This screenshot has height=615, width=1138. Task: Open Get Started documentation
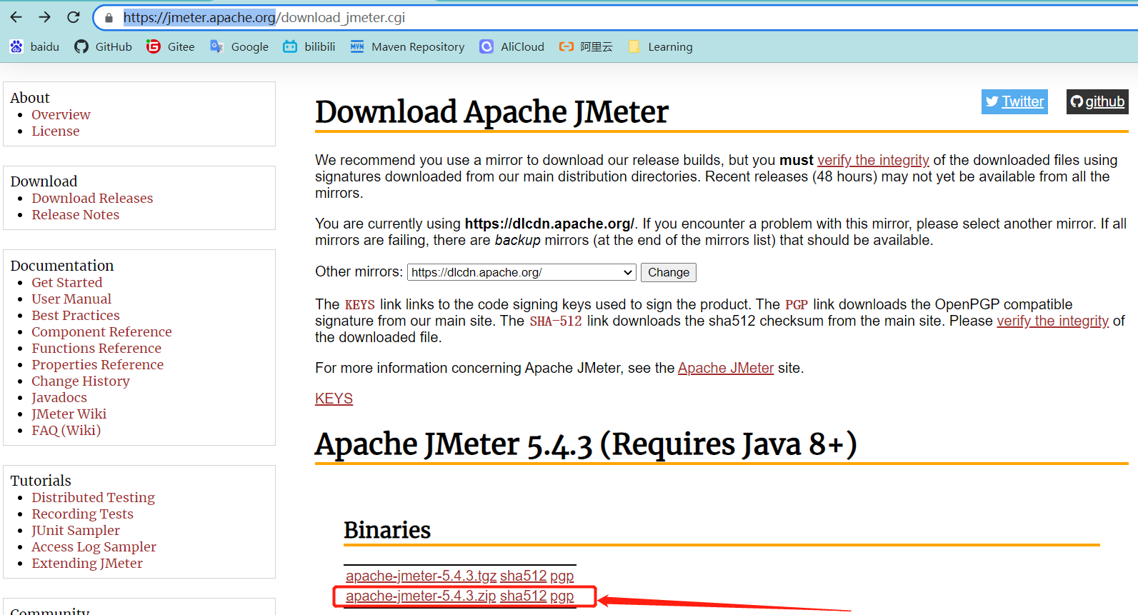coord(67,282)
